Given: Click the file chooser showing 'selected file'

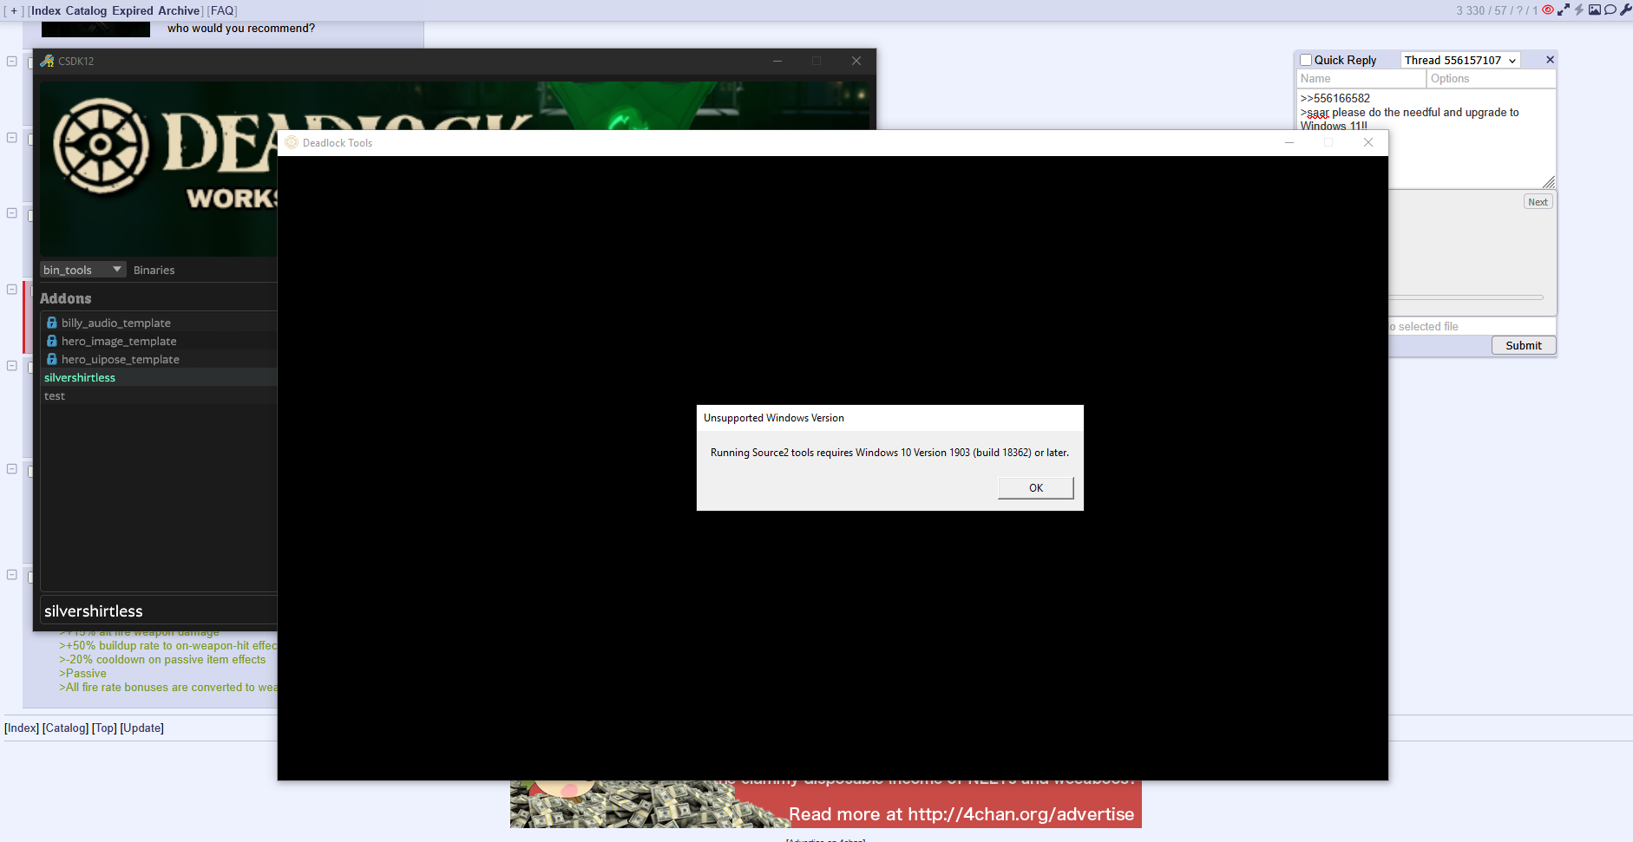Looking at the screenshot, I should [x=1472, y=326].
